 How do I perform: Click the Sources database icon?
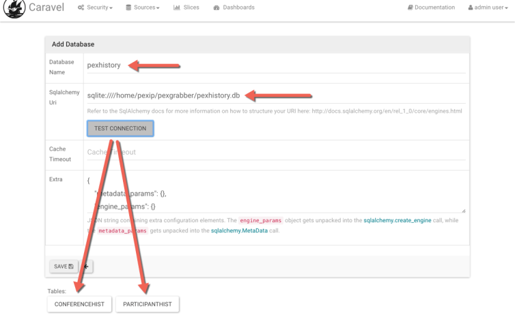(128, 7)
